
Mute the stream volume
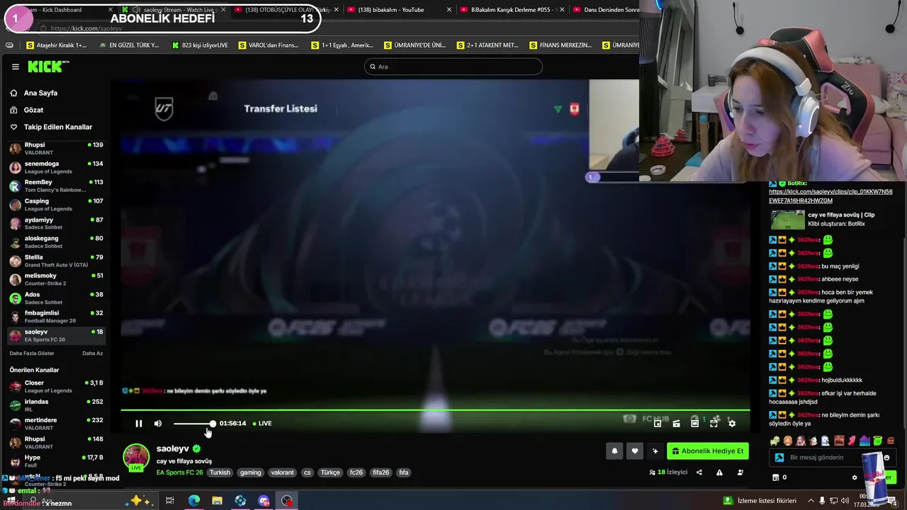158,424
